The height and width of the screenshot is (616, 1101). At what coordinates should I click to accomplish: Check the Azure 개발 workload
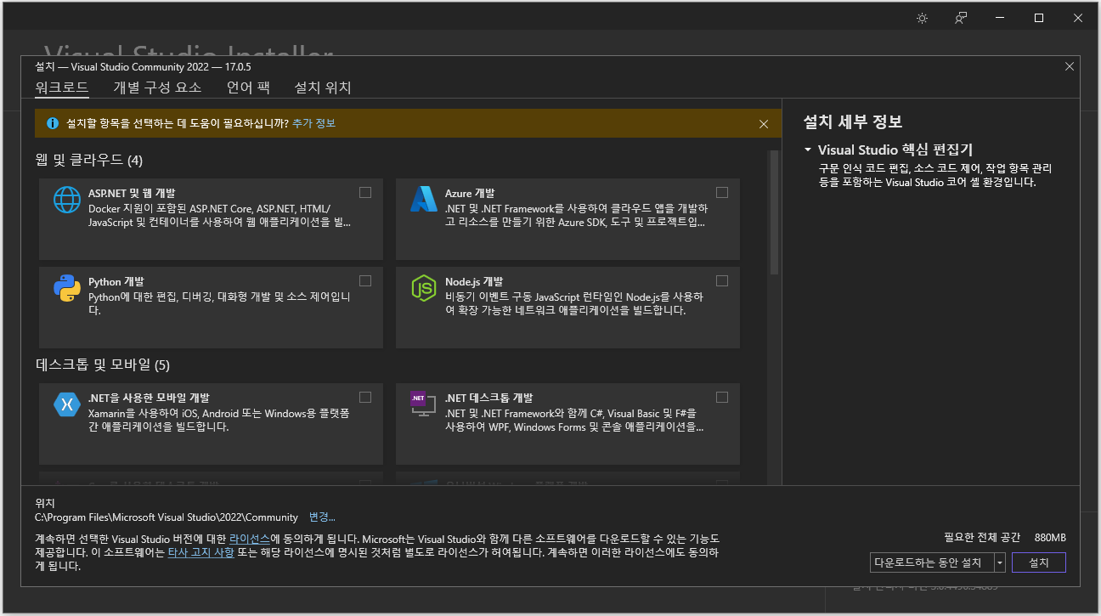(722, 193)
